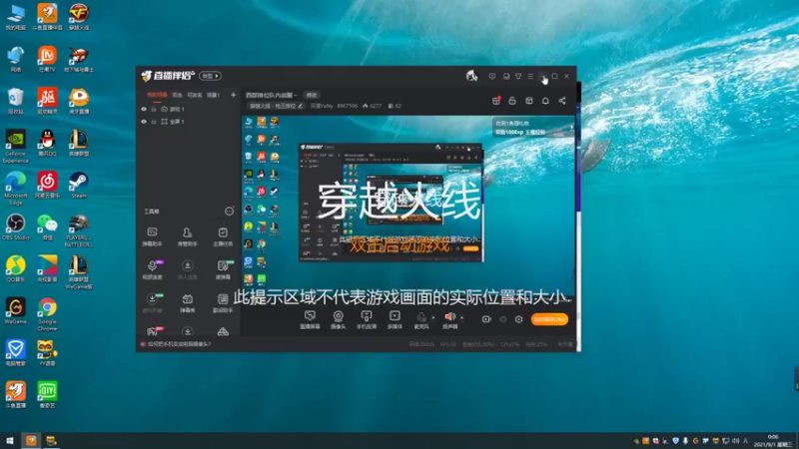Open GeForce Experience desktop icon

tap(15, 146)
